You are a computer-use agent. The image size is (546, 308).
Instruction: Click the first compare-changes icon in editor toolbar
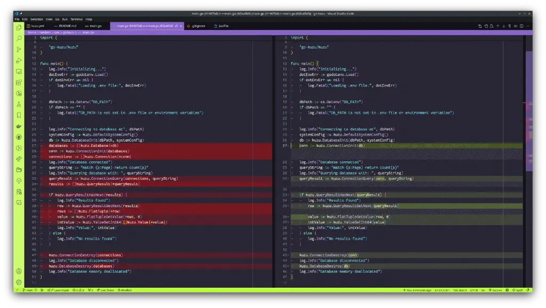click(480, 26)
